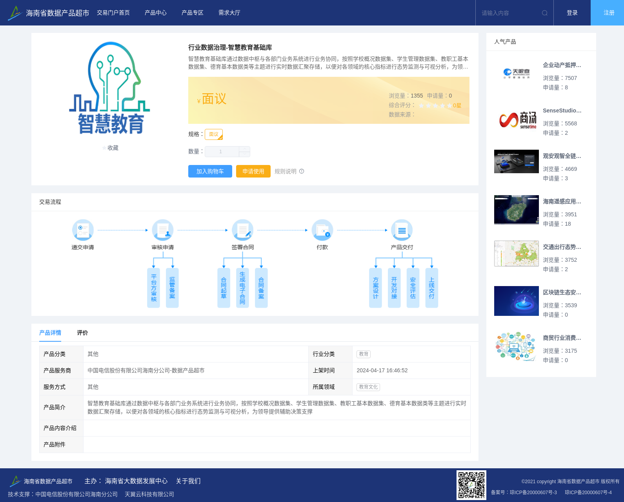Click the 登录 button

coord(572,13)
